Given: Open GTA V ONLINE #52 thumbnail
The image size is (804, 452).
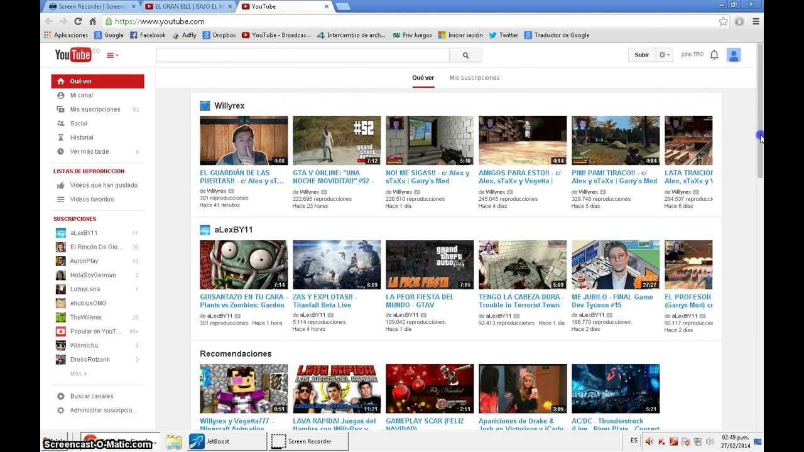Looking at the screenshot, I should 337,141.
